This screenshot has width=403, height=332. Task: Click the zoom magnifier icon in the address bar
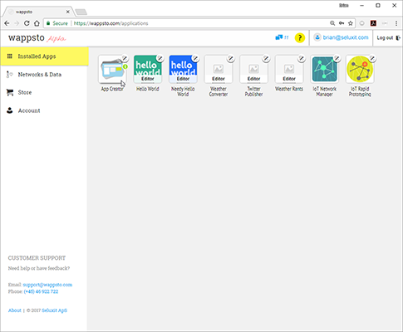click(332, 23)
